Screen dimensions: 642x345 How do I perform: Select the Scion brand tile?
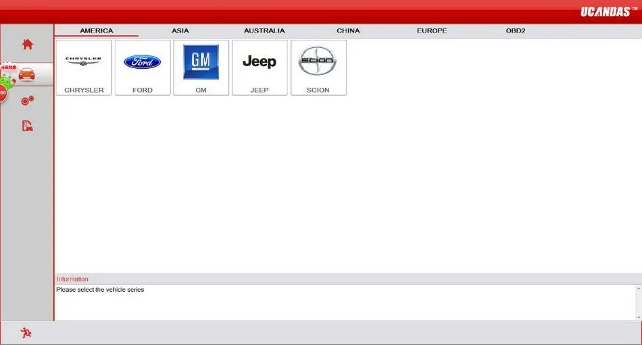[x=318, y=68]
